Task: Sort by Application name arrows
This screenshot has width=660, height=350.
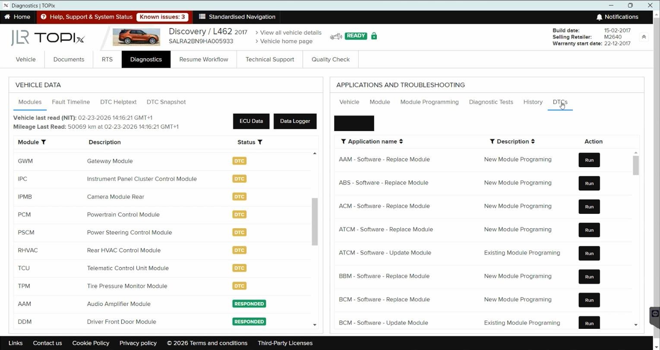Action: pyautogui.click(x=401, y=141)
